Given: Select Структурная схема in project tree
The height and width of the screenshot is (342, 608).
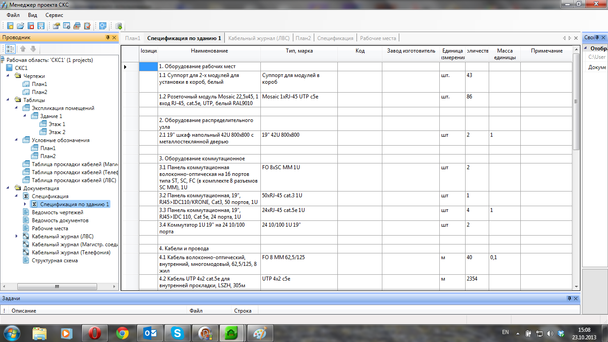Looking at the screenshot, I should 54,261.
